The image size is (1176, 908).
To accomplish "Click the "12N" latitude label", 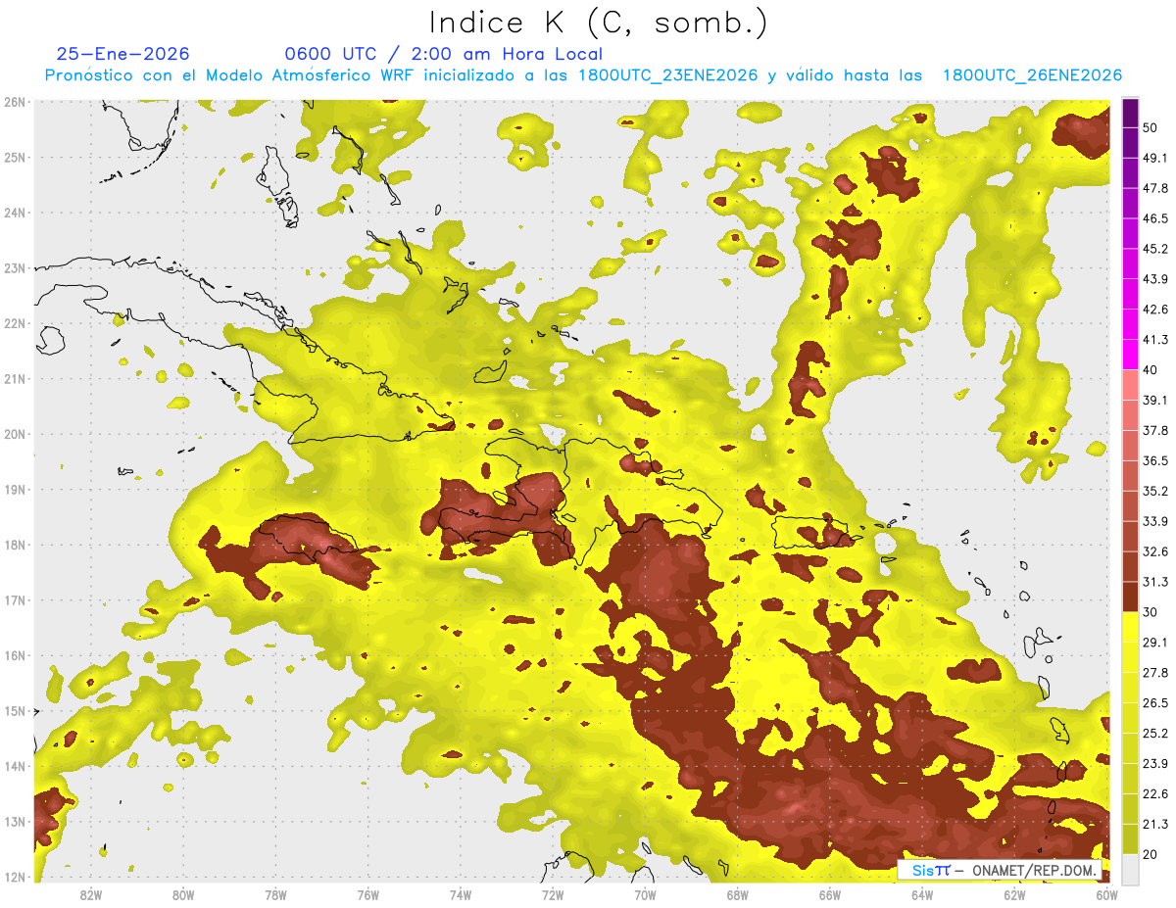I will [14, 877].
